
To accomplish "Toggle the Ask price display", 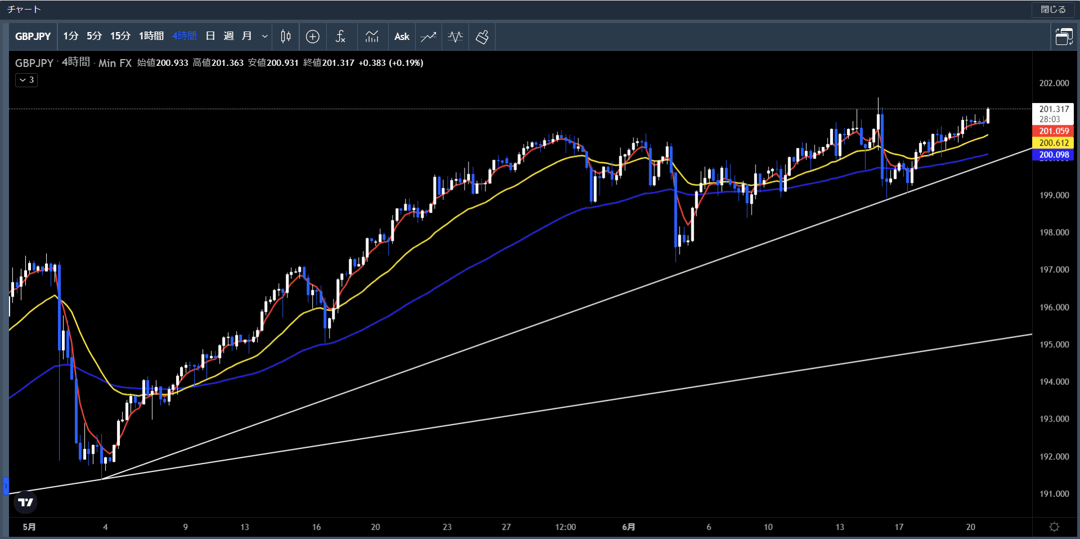I will [402, 37].
